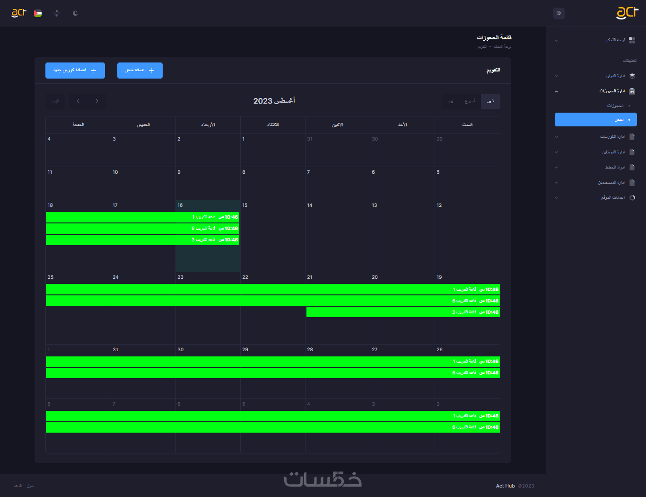Expand the ادارة الموظفين chevron

(x=557, y=152)
